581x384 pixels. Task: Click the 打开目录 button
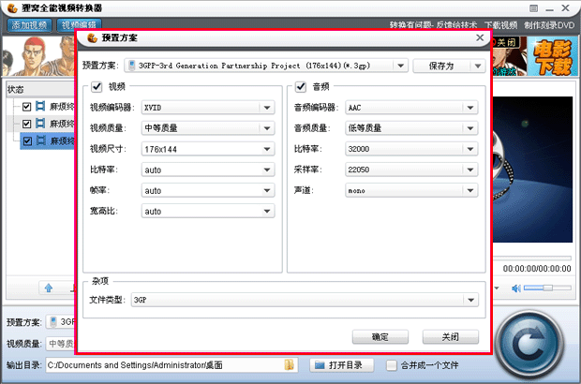click(342, 364)
